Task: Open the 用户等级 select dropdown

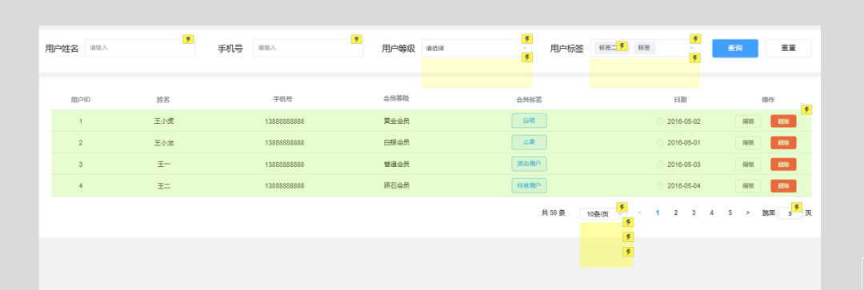Action: [x=477, y=48]
